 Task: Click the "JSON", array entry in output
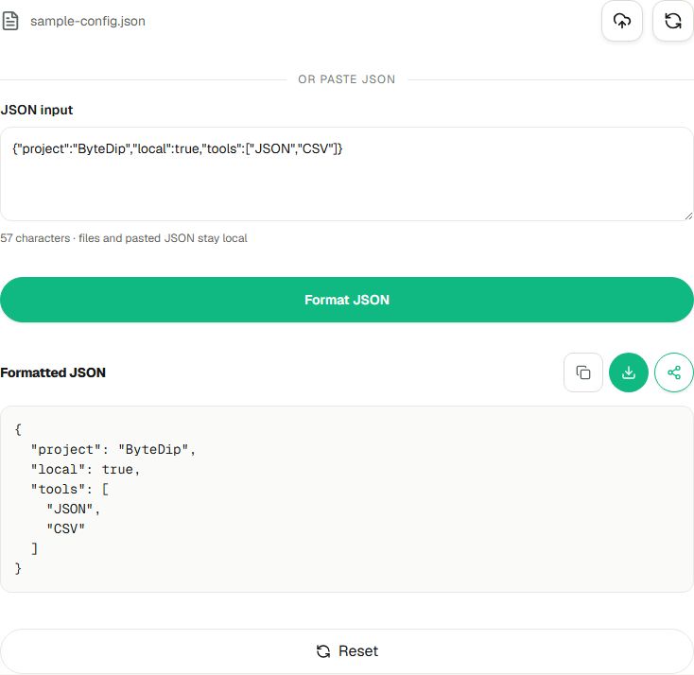click(74, 509)
